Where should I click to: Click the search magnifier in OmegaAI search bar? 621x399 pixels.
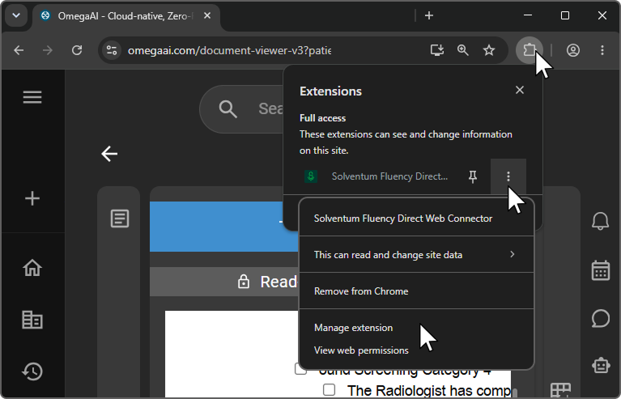(x=228, y=108)
